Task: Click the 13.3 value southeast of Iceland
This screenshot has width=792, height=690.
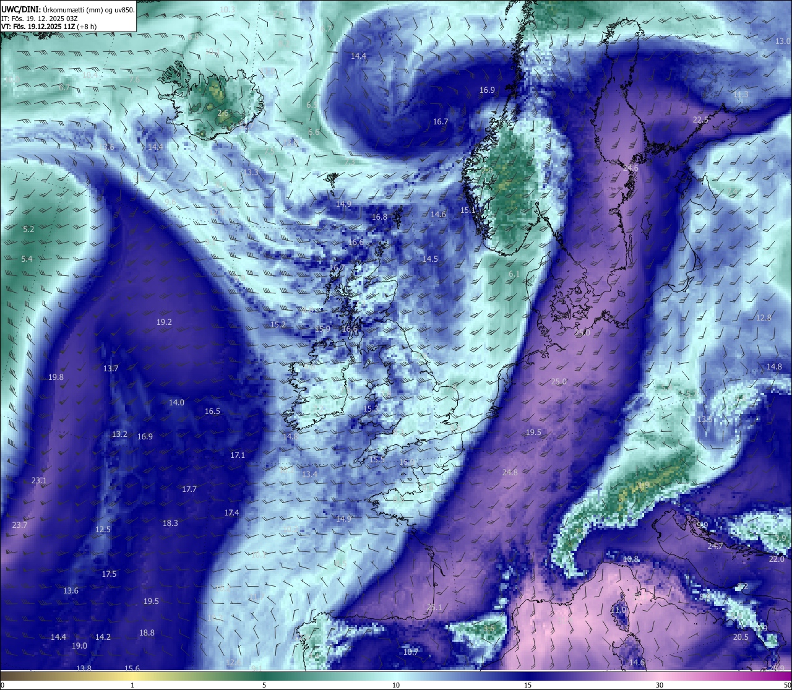Action: coord(251,172)
